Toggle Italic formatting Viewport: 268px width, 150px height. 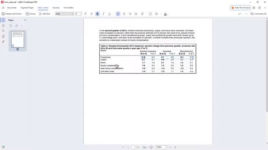[x=103, y=14]
